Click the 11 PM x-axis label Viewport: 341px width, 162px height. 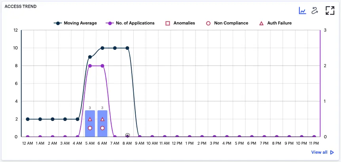click(x=314, y=143)
